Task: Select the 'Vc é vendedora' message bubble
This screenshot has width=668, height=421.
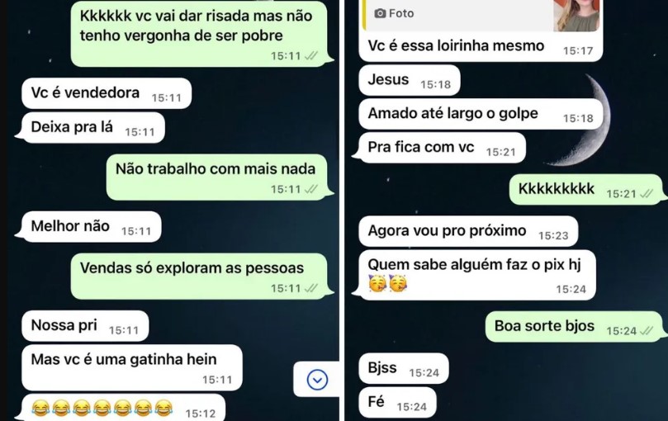Action: pos(107,93)
